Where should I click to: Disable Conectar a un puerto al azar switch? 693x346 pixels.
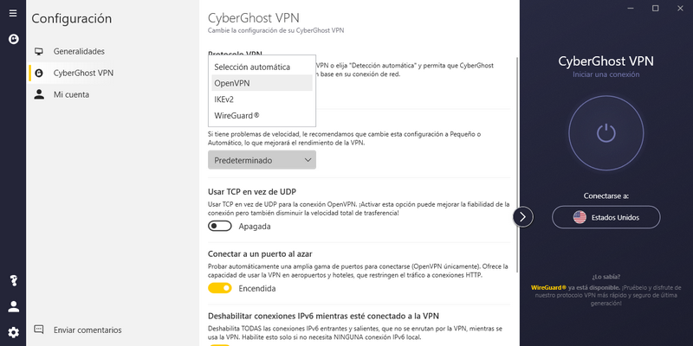click(220, 289)
